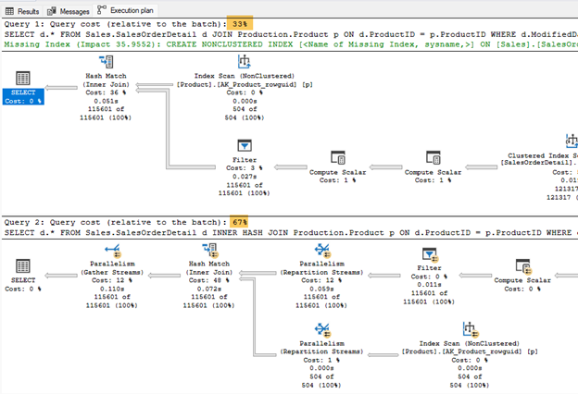Select first Compute Scalar icon next to Filter
Screen dimensions: 578x394
click(x=338, y=157)
